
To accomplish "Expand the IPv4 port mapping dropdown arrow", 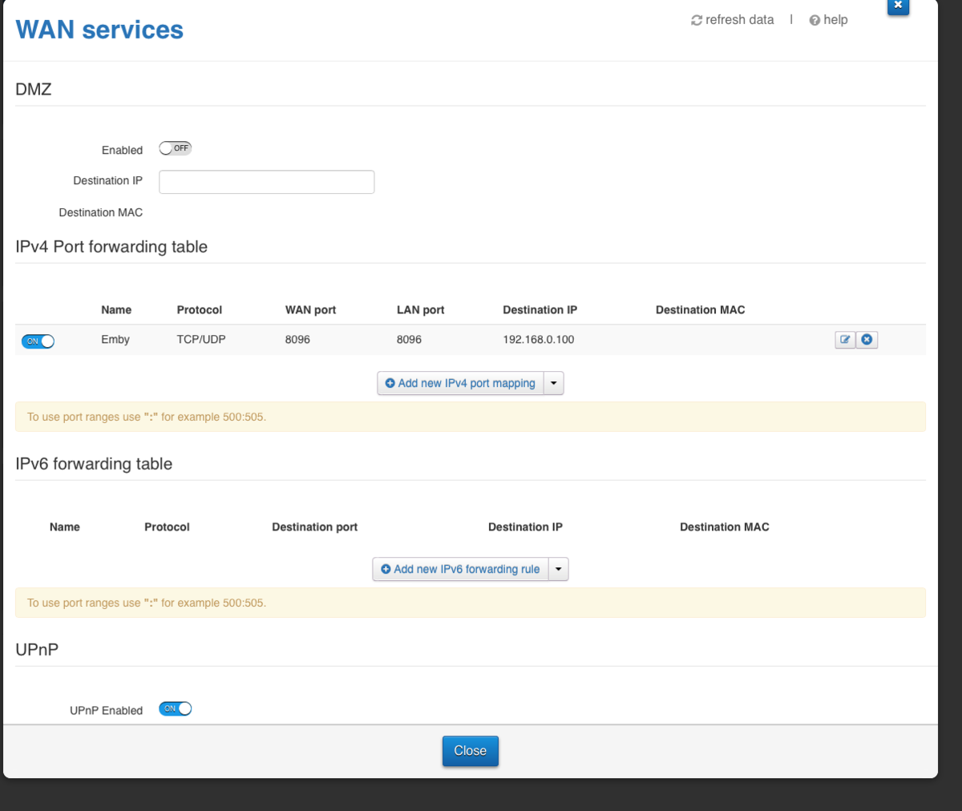I will [x=554, y=383].
